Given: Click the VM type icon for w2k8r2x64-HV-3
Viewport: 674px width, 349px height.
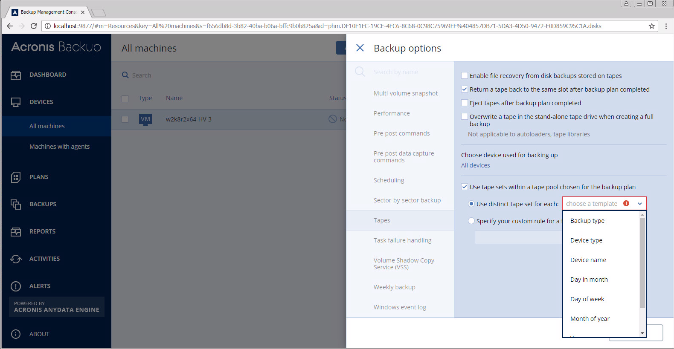Looking at the screenshot, I should point(145,119).
